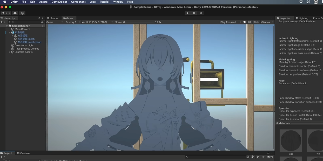Open the Project search scope icon
Screen dimensions: 323x161
pyautogui.click(x=248, y=157)
